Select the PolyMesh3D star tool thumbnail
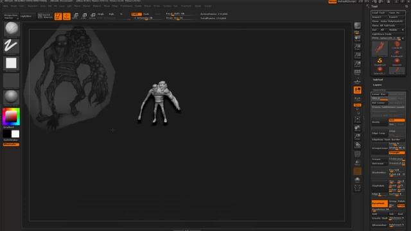This screenshot has width=411, height=231. pyautogui.click(x=397, y=54)
